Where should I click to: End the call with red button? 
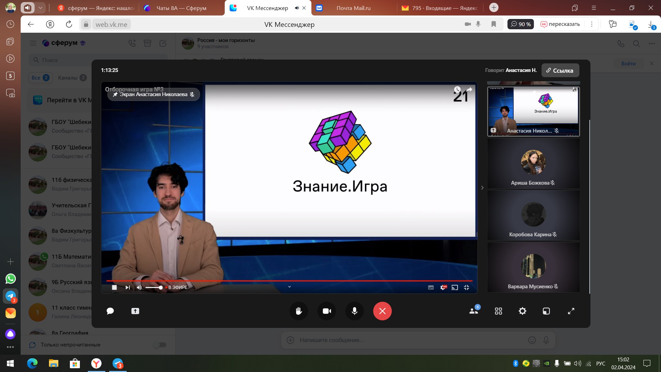382,311
